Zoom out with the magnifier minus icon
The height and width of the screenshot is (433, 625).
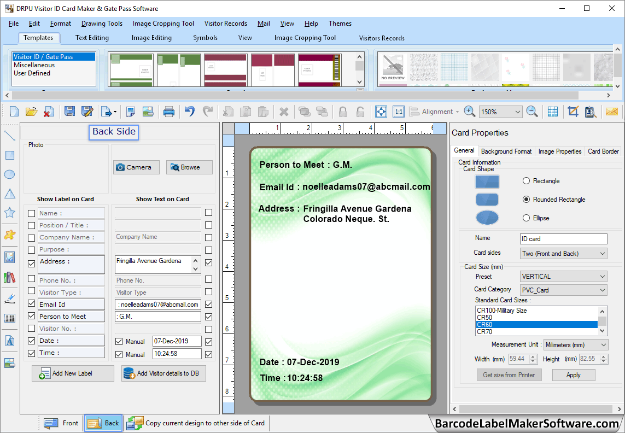(x=532, y=112)
